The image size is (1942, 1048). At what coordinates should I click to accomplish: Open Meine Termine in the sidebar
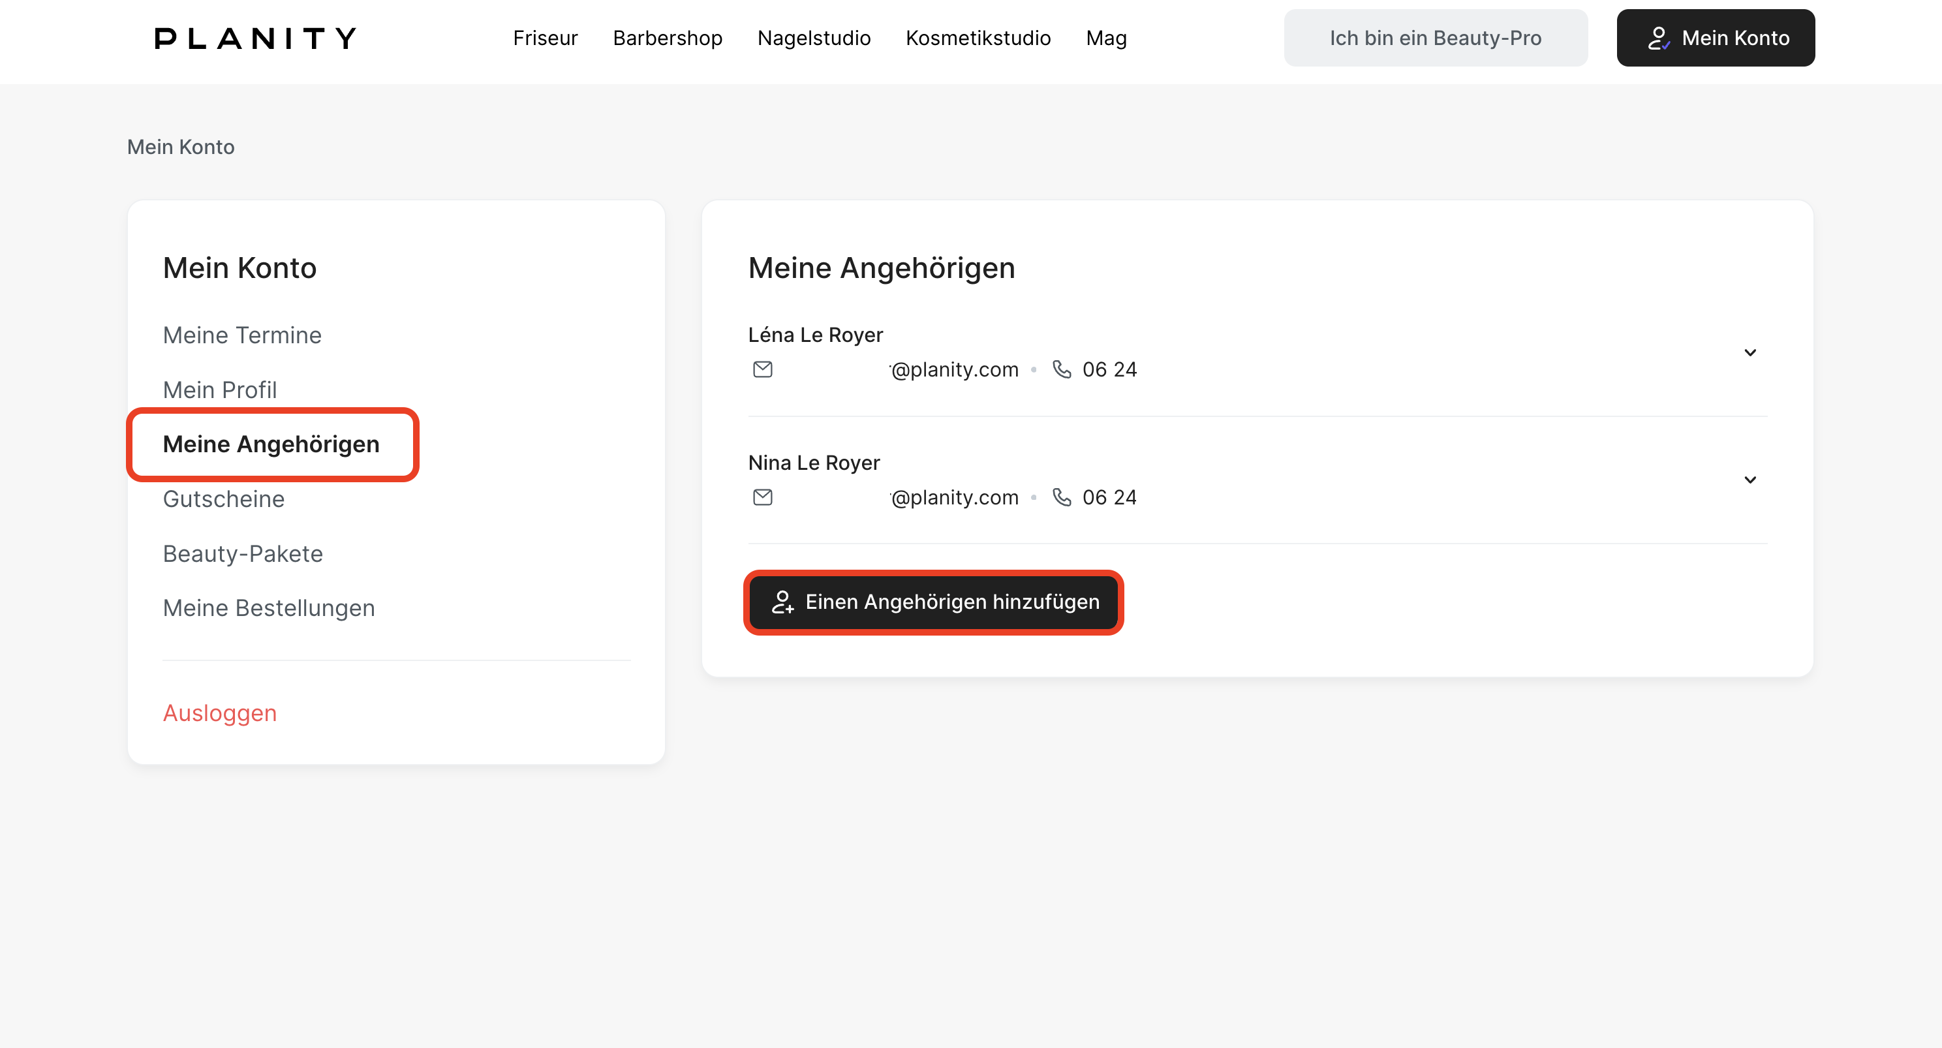point(242,335)
